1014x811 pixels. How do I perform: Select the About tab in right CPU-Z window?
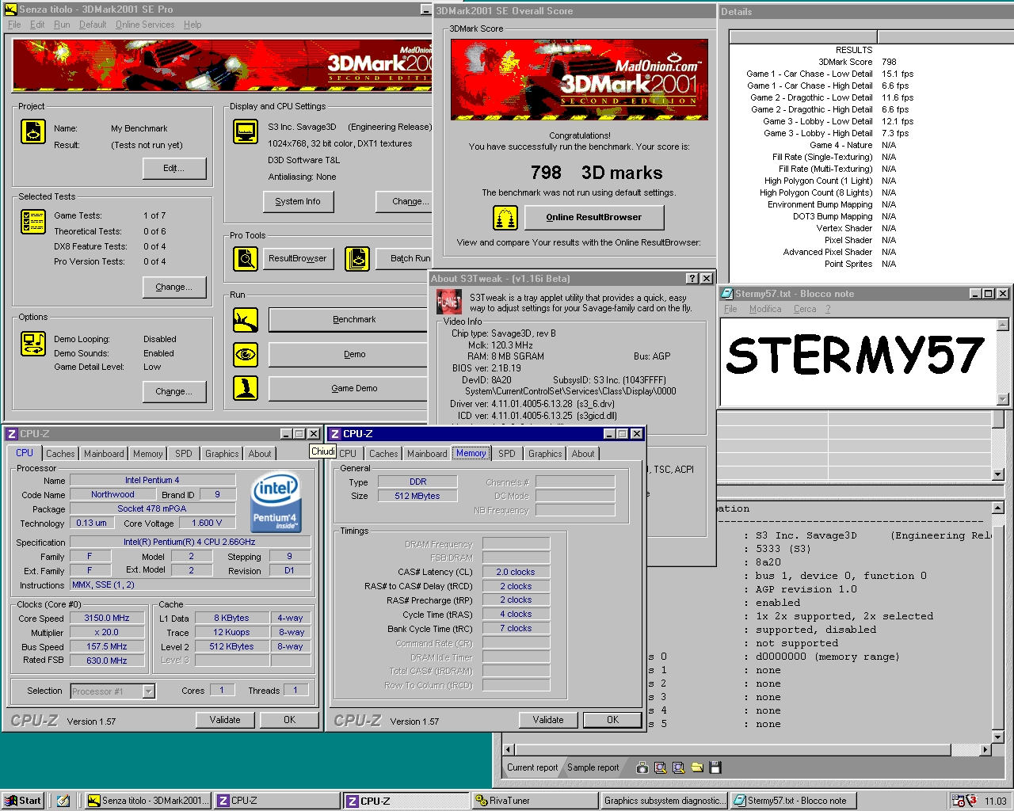[x=583, y=454]
